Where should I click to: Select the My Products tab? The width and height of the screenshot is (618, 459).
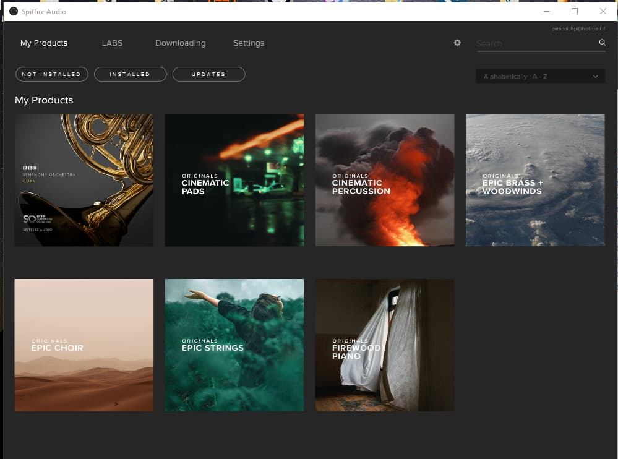[44, 43]
